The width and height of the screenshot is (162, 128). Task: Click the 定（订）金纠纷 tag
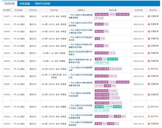pyautogui.click(x=102, y=110)
